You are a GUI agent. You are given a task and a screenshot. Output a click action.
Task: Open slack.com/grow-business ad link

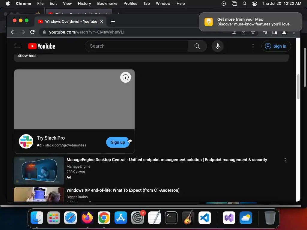(x=66, y=145)
